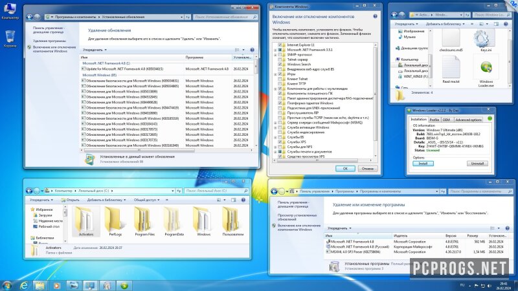Toggle the Игры checkbox

coord(280,74)
